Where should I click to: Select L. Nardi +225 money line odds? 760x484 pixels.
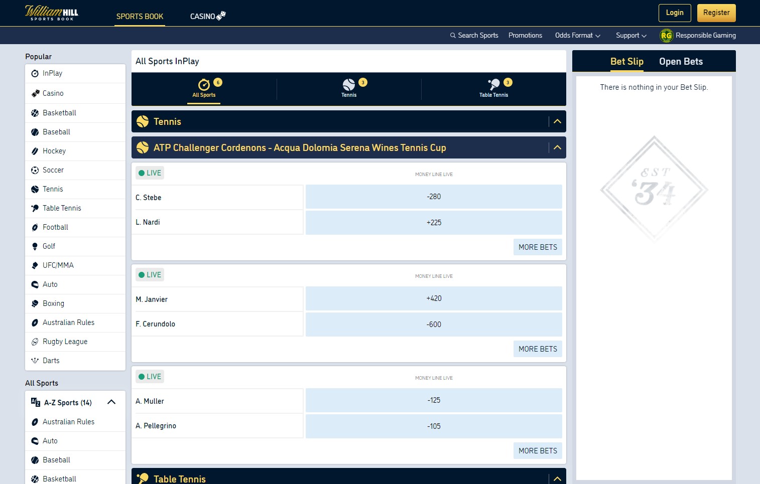pos(434,223)
